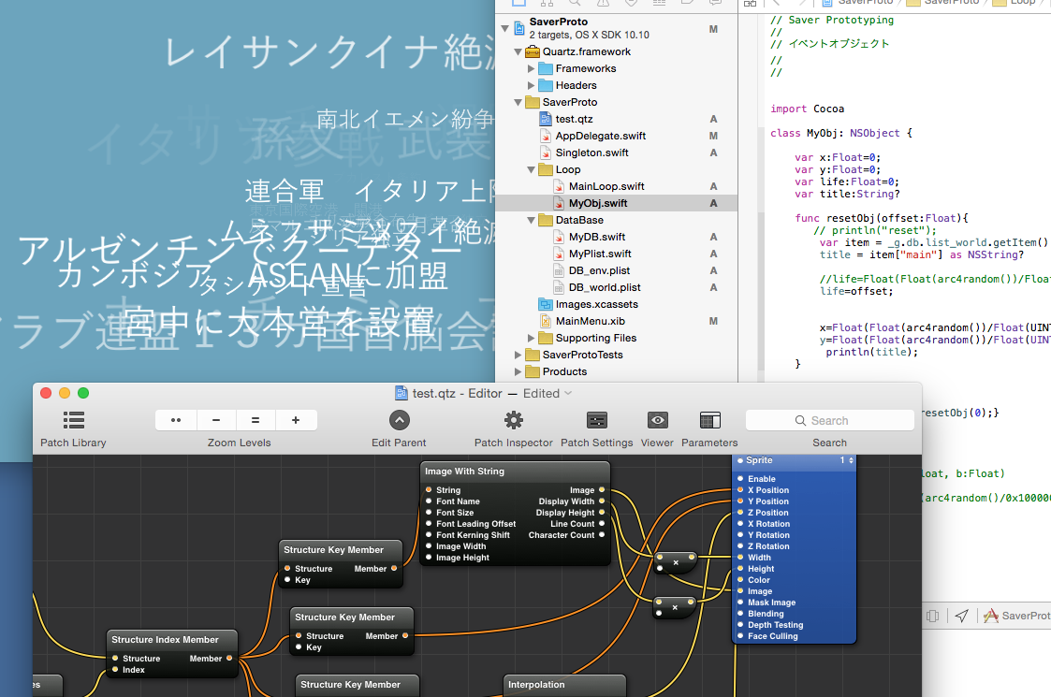Click the zoom out minus button

point(216,419)
